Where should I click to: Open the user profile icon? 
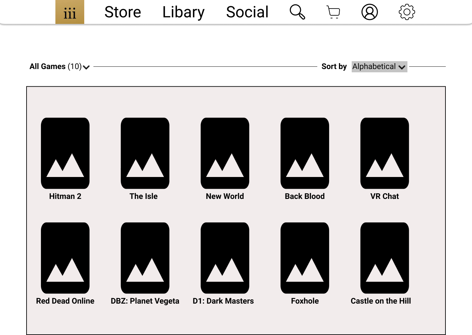point(370,12)
